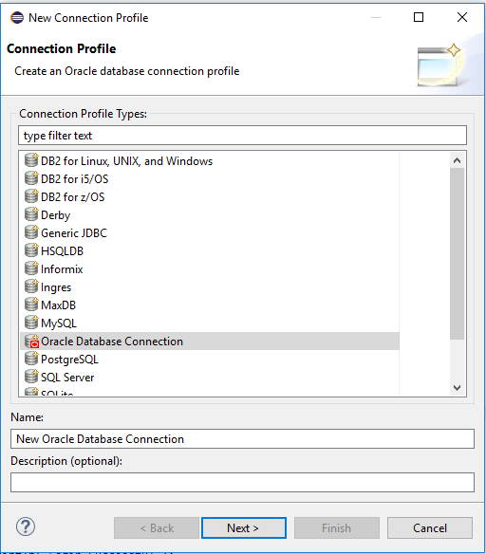Viewport: 486px width, 554px height.
Task: Open help via the question mark icon
Action: pyautogui.click(x=26, y=527)
